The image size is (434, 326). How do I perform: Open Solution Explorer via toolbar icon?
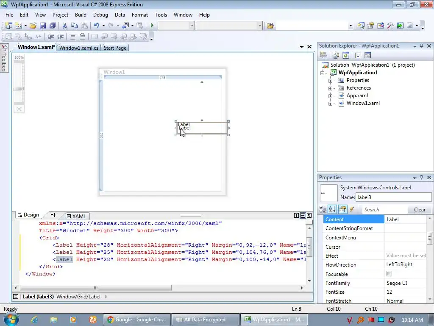click(361, 25)
